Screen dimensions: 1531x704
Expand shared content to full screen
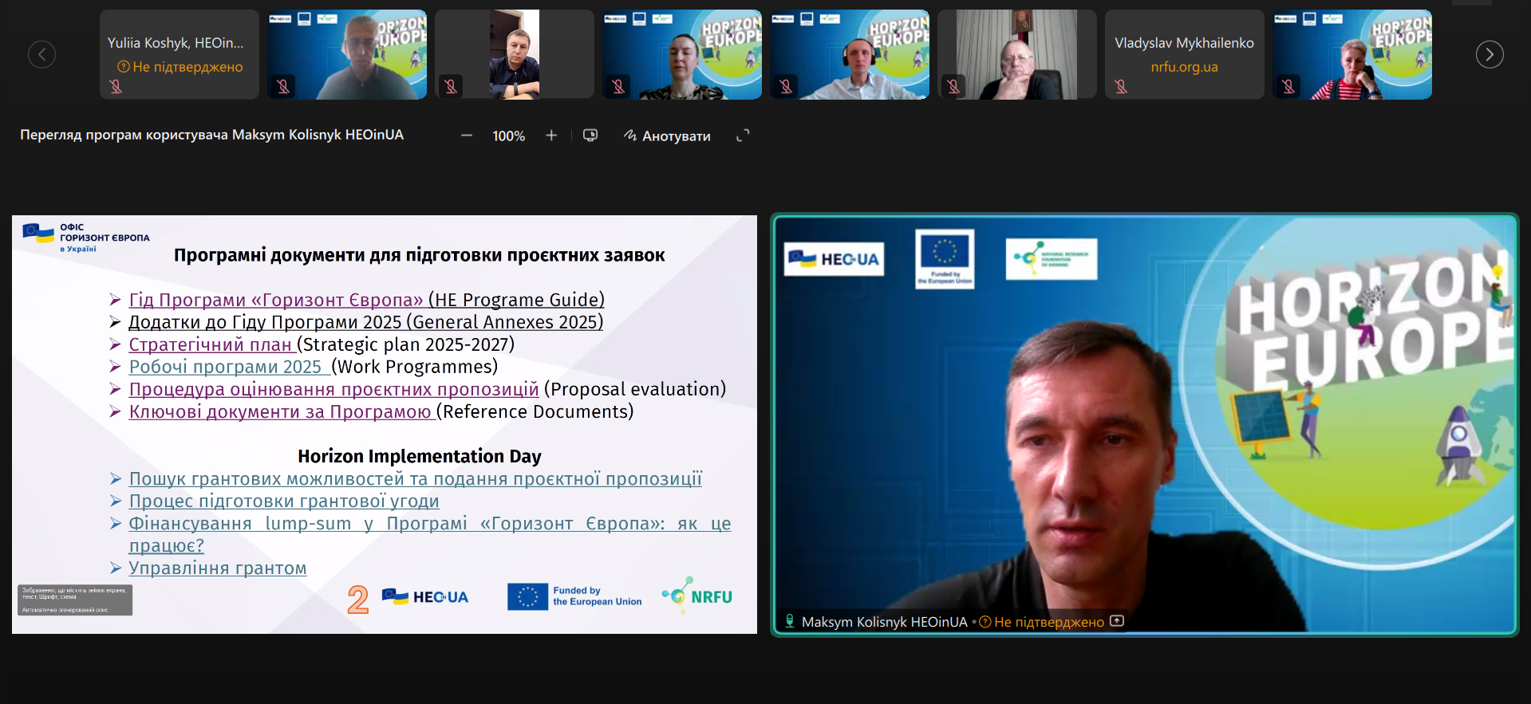743,136
